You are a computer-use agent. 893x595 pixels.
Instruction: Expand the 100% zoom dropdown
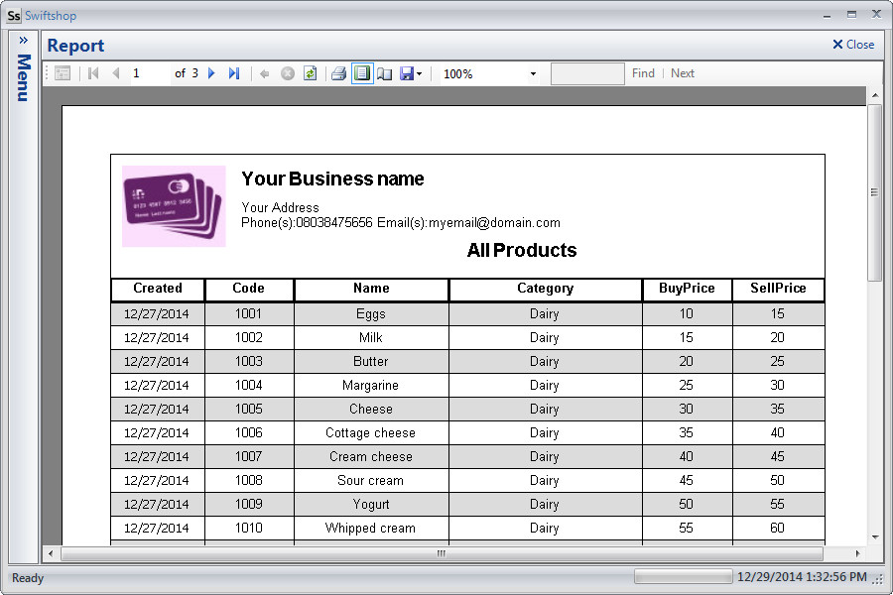click(x=533, y=74)
